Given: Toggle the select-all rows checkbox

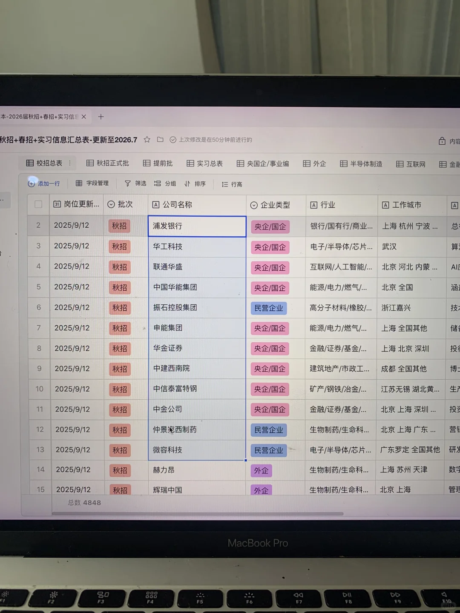Looking at the screenshot, I should pos(38,204).
